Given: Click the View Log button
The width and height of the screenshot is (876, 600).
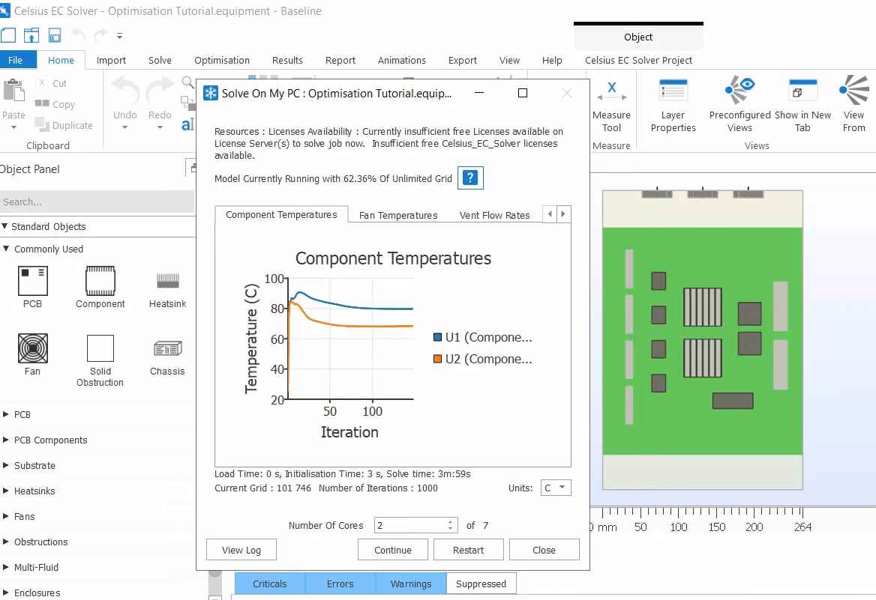Looking at the screenshot, I should [x=241, y=550].
